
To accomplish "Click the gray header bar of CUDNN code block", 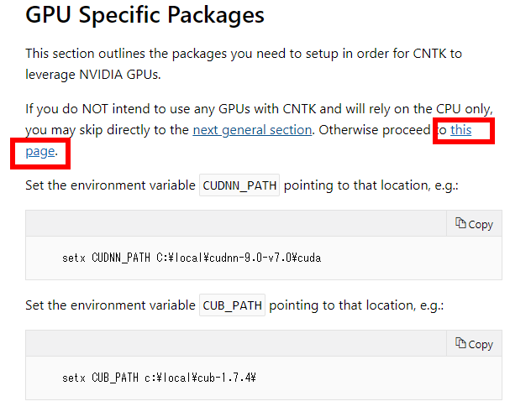I will 236,223.
